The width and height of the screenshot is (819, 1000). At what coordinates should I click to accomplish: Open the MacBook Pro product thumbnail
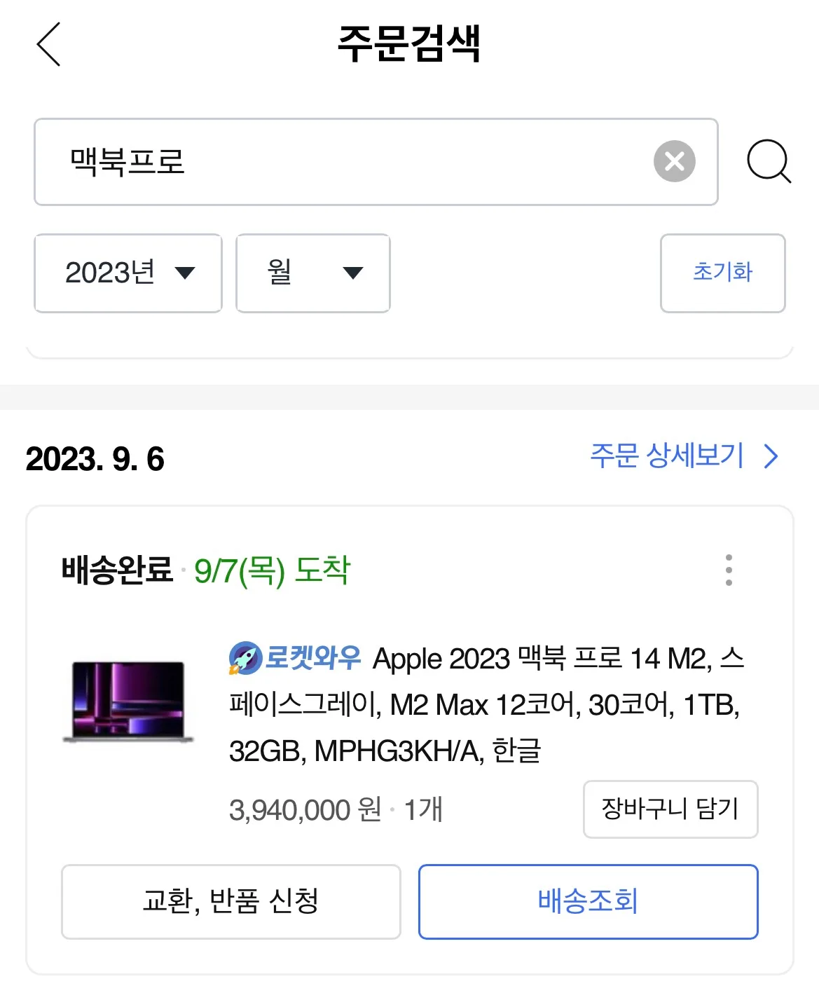tap(128, 701)
